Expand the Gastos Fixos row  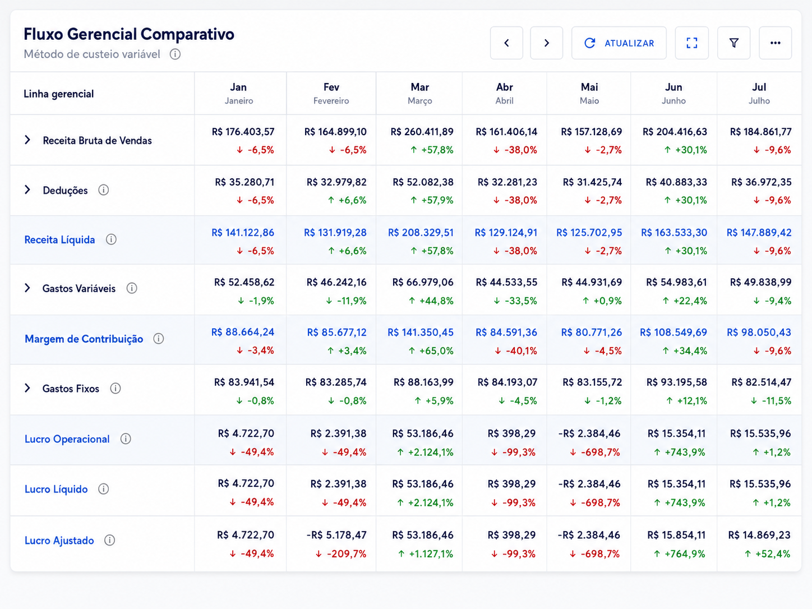pyautogui.click(x=27, y=388)
